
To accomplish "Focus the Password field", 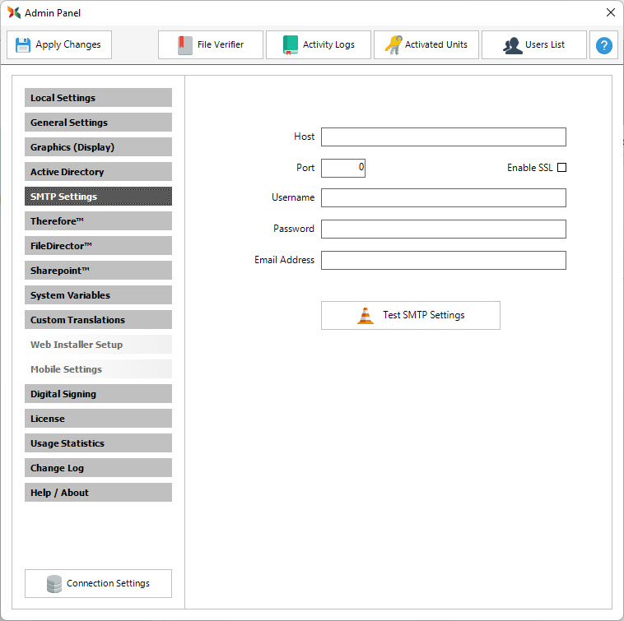I will [444, 229].
